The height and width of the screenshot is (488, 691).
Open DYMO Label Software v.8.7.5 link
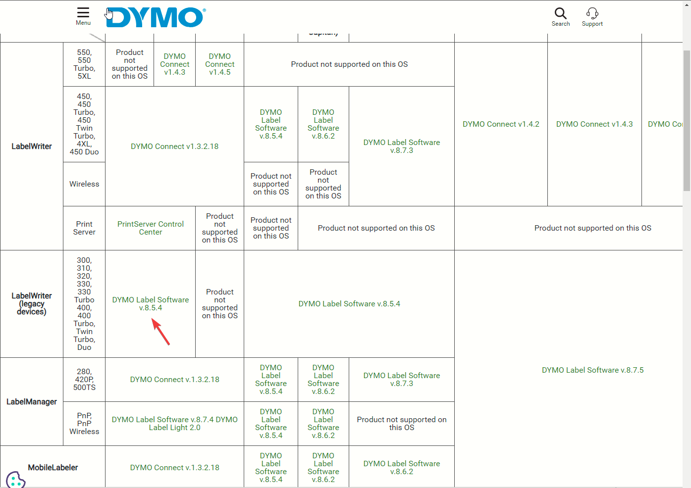click(593, 370)
